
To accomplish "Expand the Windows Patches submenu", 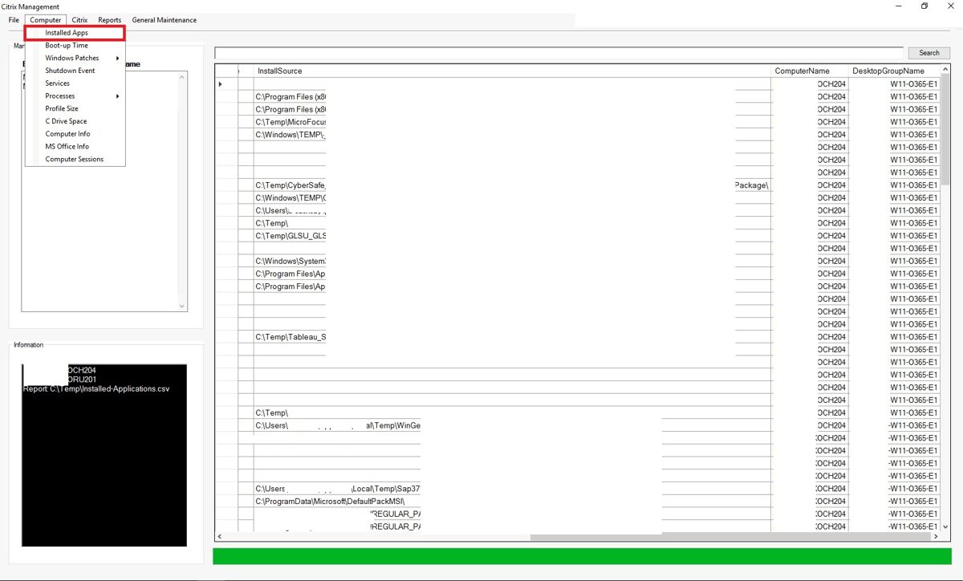I will tap(75, 58).
